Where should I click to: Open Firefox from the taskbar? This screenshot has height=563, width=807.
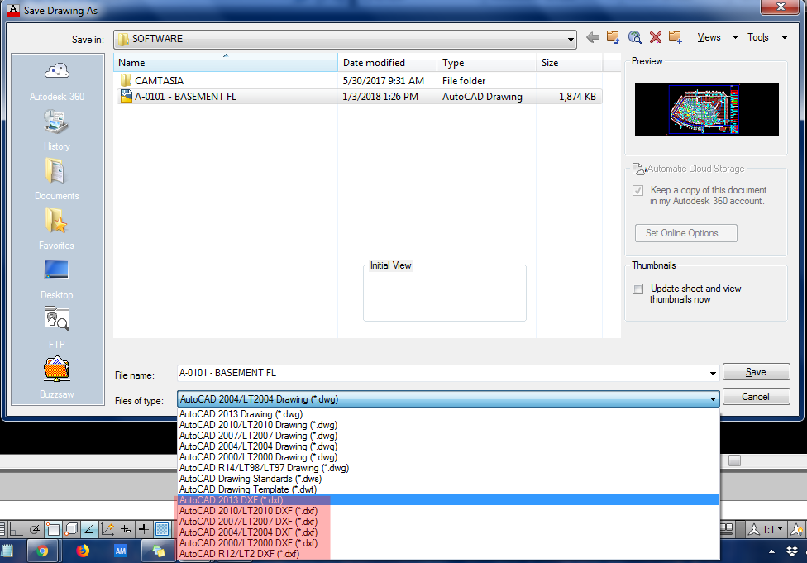click(83, 551)
